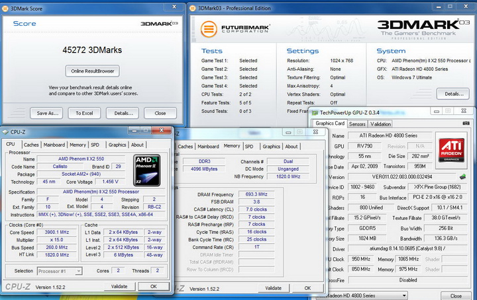Click the BIOS save chip icon in GPU-Z
This screenshot has width=477, height=300.
(x=462, y=176)
